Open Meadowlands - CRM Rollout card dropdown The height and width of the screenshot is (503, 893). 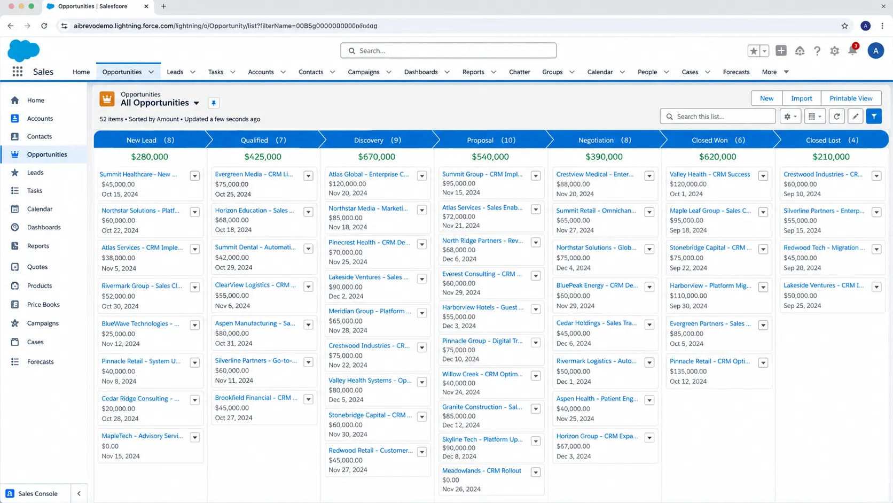click(x=536, y=473)
